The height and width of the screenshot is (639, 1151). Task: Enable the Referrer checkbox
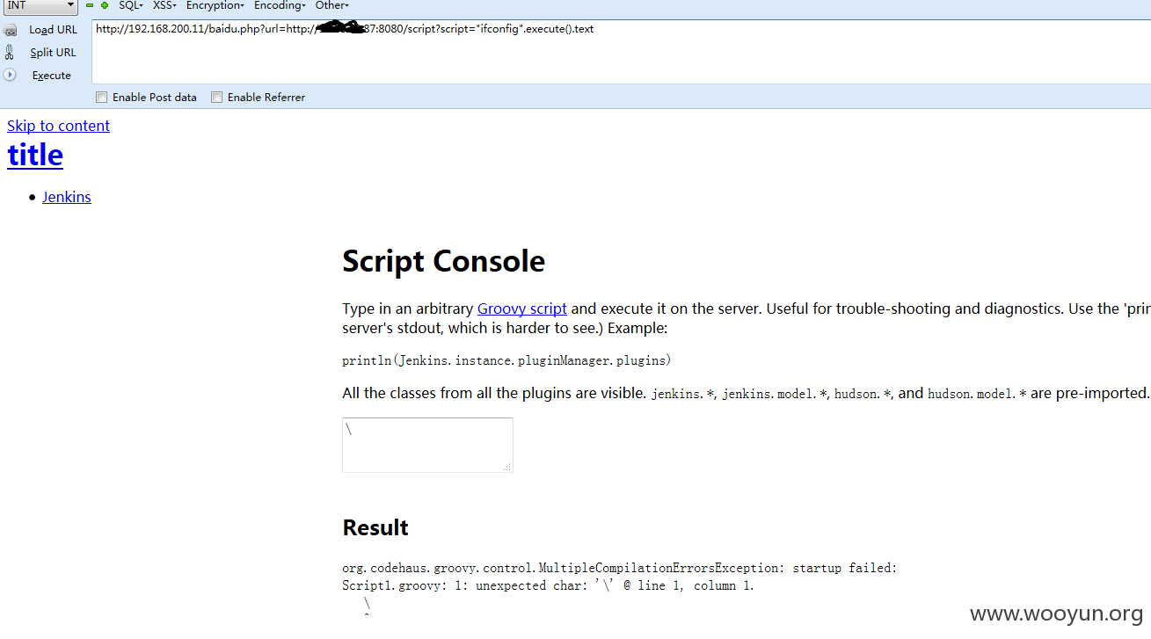(x=216, y=98)
